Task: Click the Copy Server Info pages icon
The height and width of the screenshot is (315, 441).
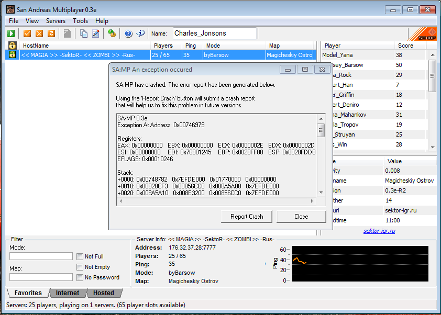Action: pos(83,33)
